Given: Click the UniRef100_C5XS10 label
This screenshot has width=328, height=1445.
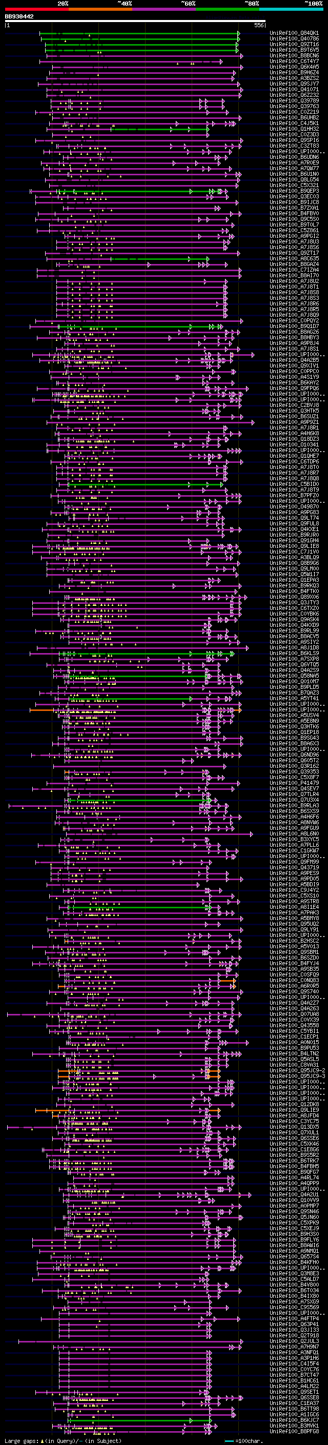Looking at the screenshot, I should tap(294, 896).
